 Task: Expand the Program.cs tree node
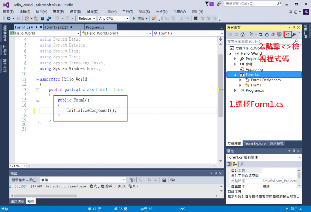pyautogui.click(x=235, y=91)
